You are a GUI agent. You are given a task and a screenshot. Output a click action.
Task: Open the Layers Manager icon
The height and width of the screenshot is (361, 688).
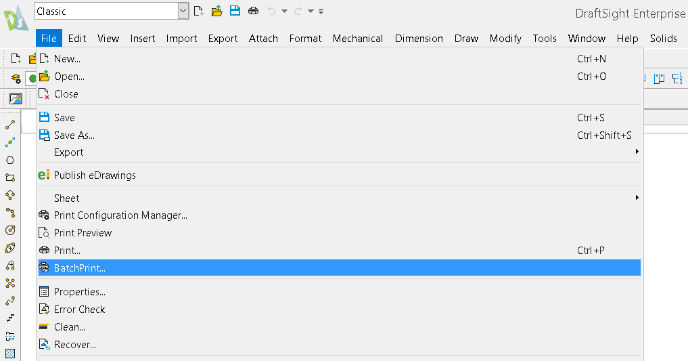tap(16, 79)
